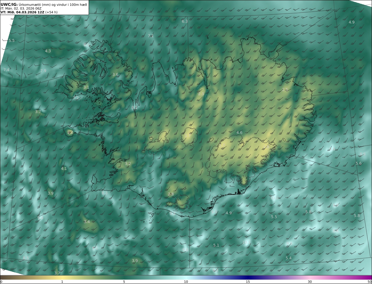The width and height of the screenshot is (372, 284).
Task: Click the pale yellow segment of the colorbar
Action: (62, 277)
